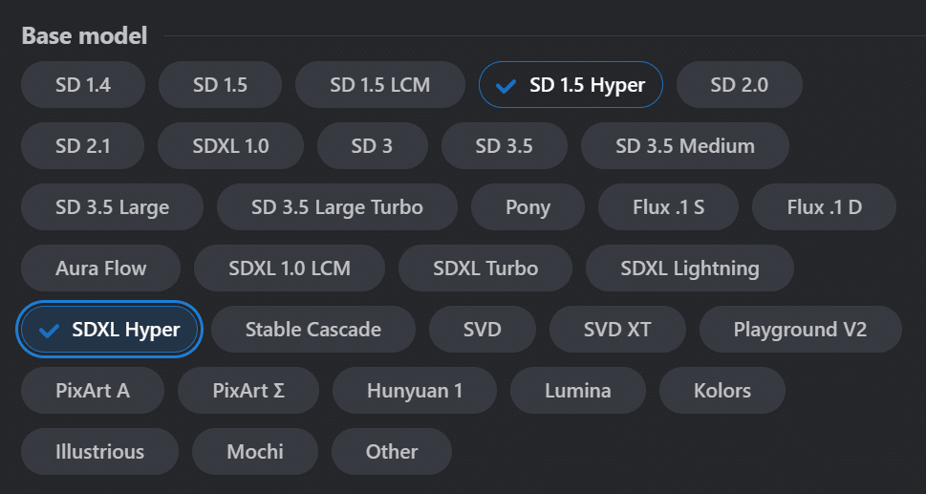Choose the Lumina chip
This screenshot has width=926, height=494.
578,391
